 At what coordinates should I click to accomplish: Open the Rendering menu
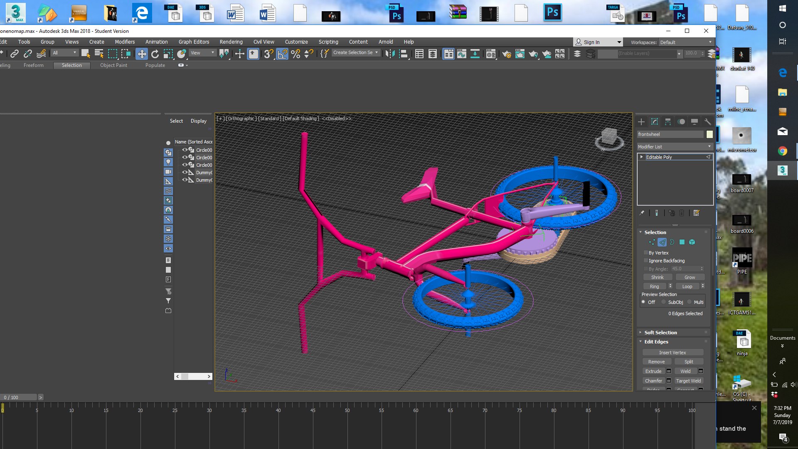click(x=231, y=42)
